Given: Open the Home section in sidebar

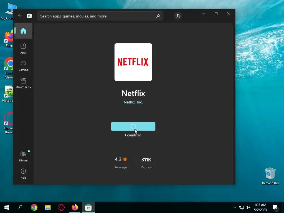Looking at the screenshot, I should [x=23, y=31].
